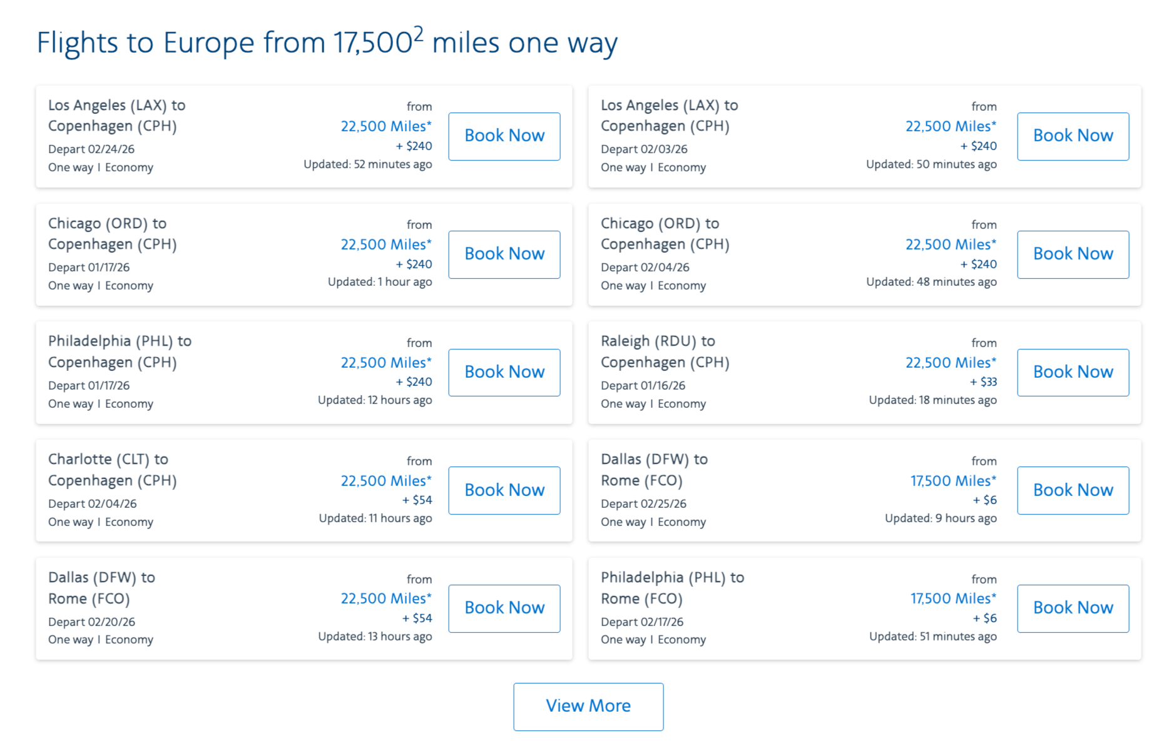
Task: Book Charlotte to Copenhagen flight
Action: pos(504,490)
